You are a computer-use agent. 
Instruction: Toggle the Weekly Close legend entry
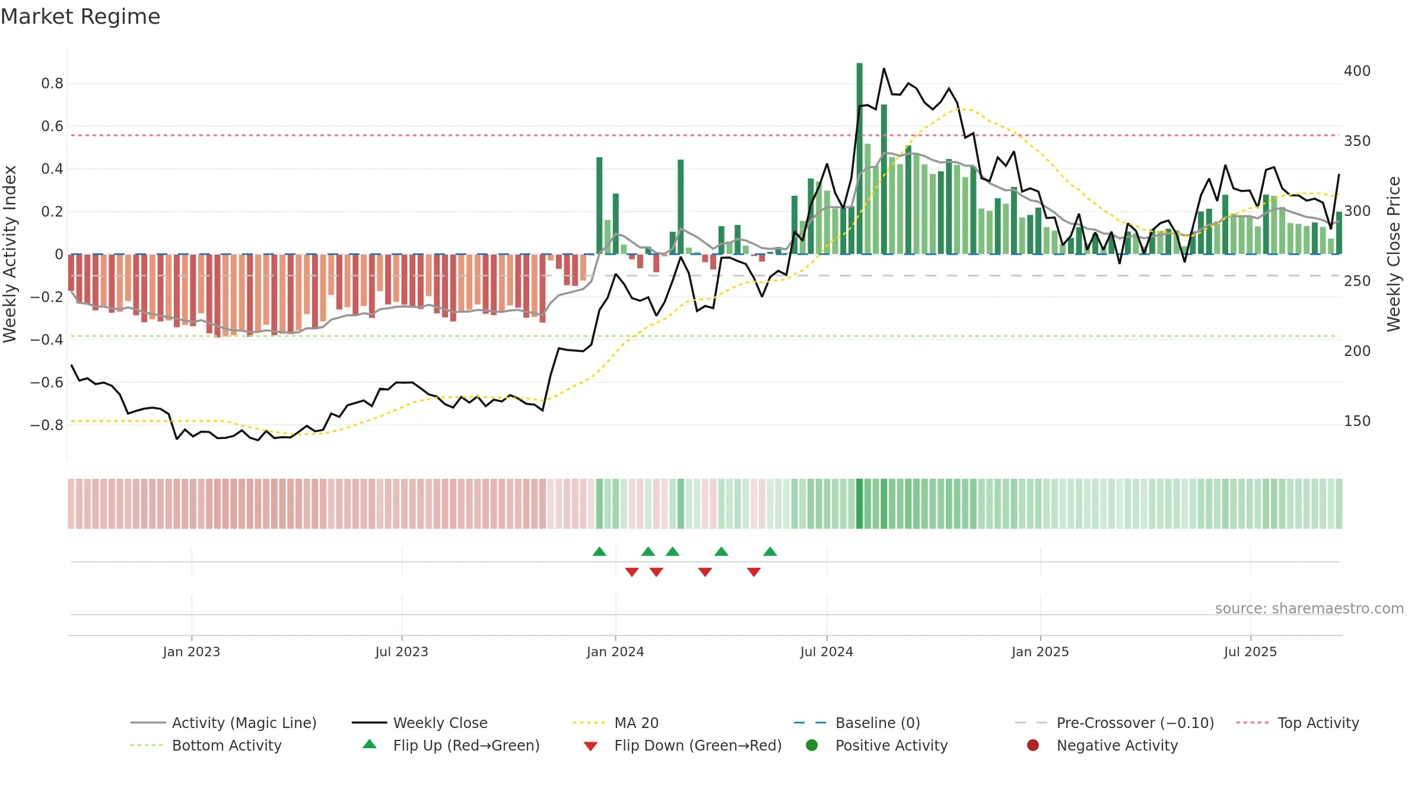(x=419, y=723)
